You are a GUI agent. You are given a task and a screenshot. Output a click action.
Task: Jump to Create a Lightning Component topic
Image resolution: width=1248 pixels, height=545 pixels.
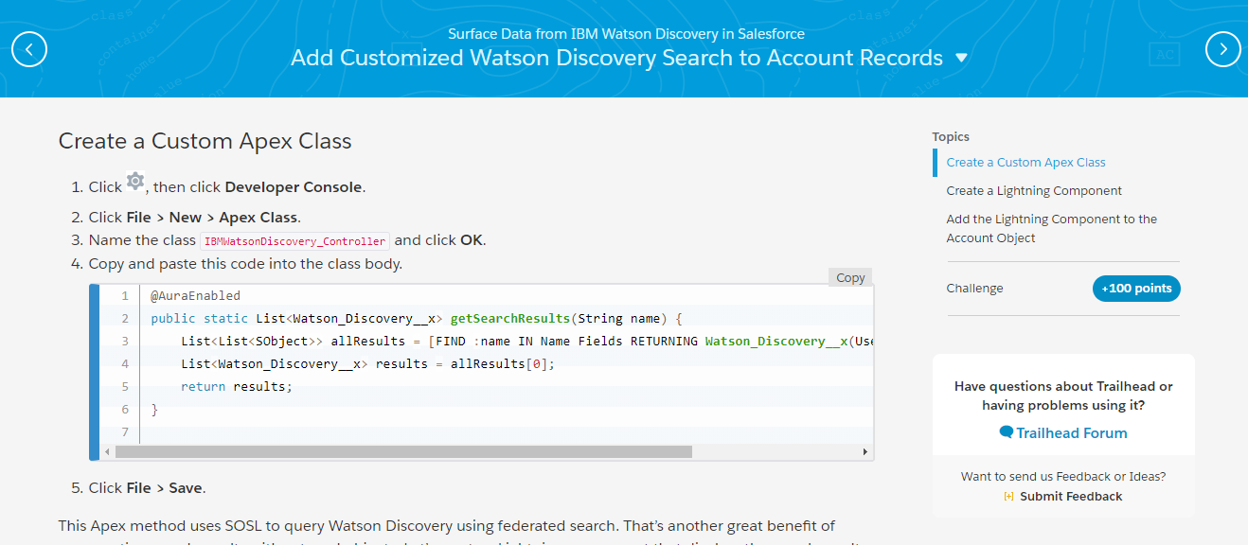pos(1034,191)
